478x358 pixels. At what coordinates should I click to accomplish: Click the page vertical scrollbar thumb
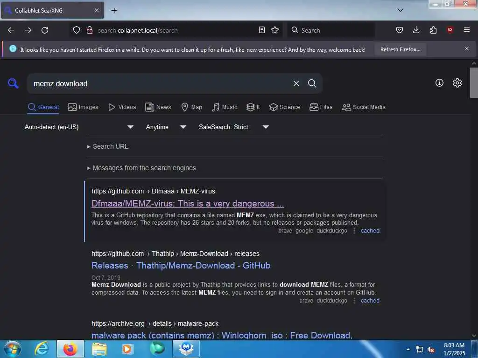click(474, 83)
